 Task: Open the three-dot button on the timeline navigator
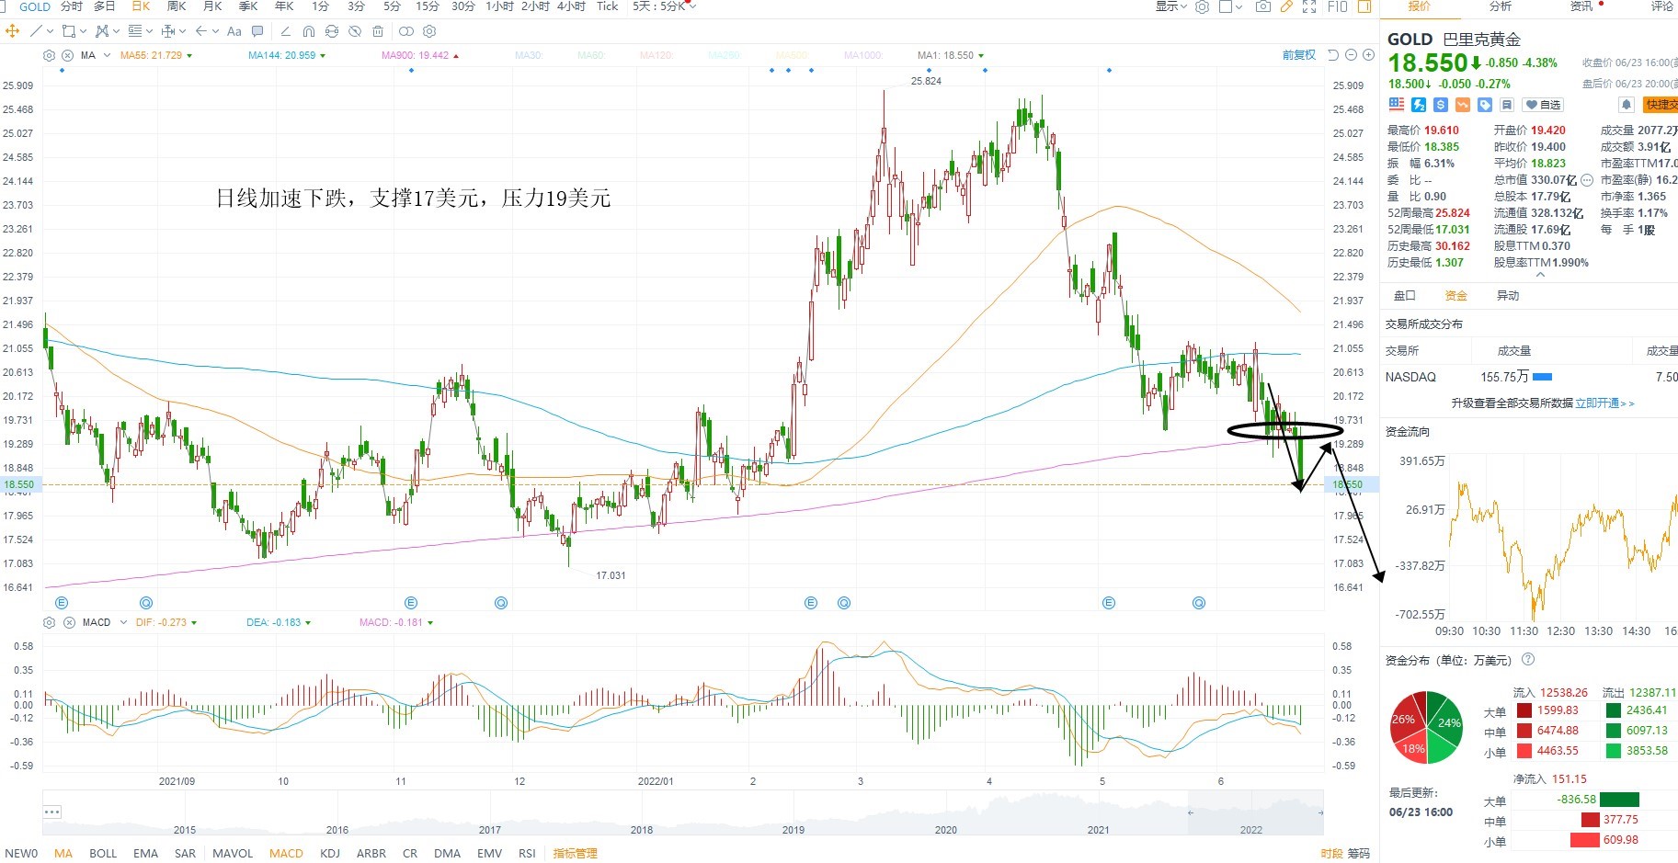point(52,812)
